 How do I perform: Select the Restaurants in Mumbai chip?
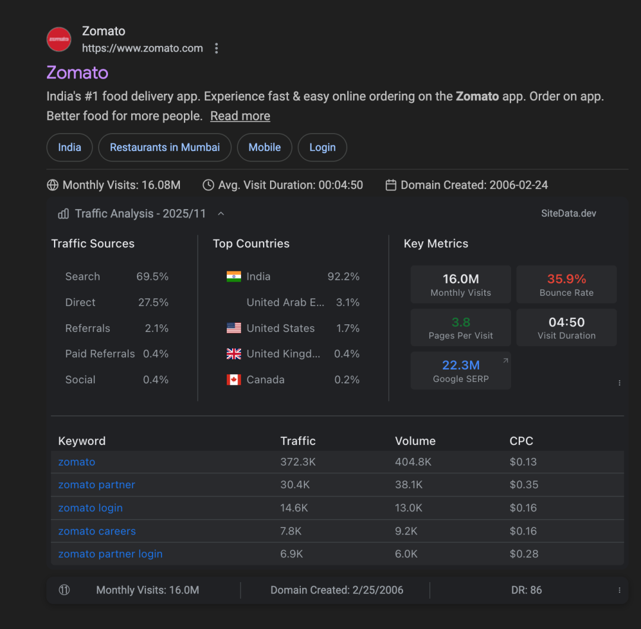tap(165, 147)
